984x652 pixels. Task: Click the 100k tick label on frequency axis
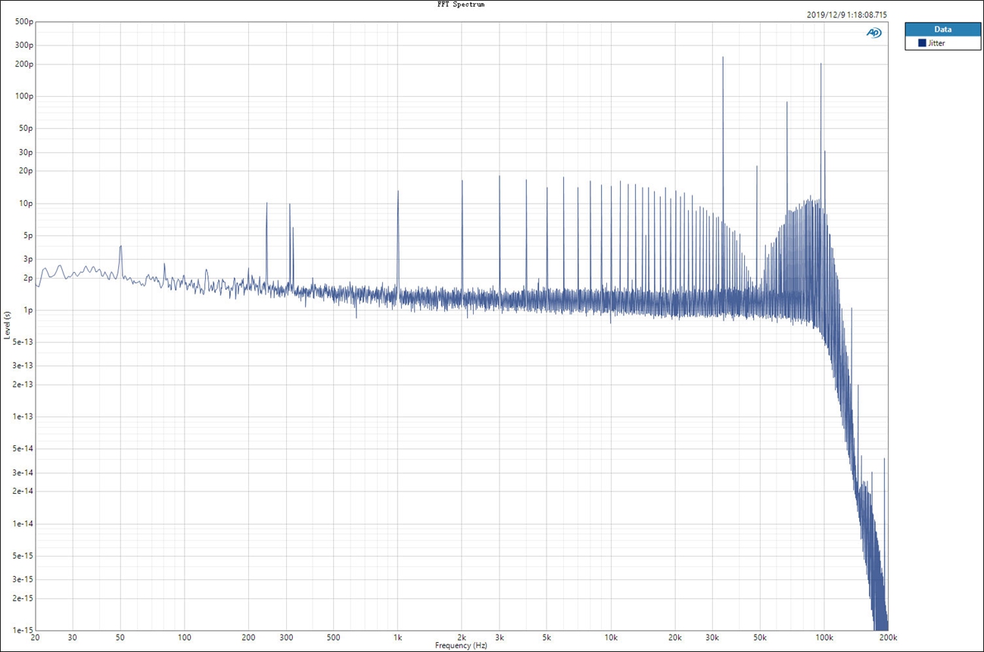pyautogui.click(x=824, y=638)
